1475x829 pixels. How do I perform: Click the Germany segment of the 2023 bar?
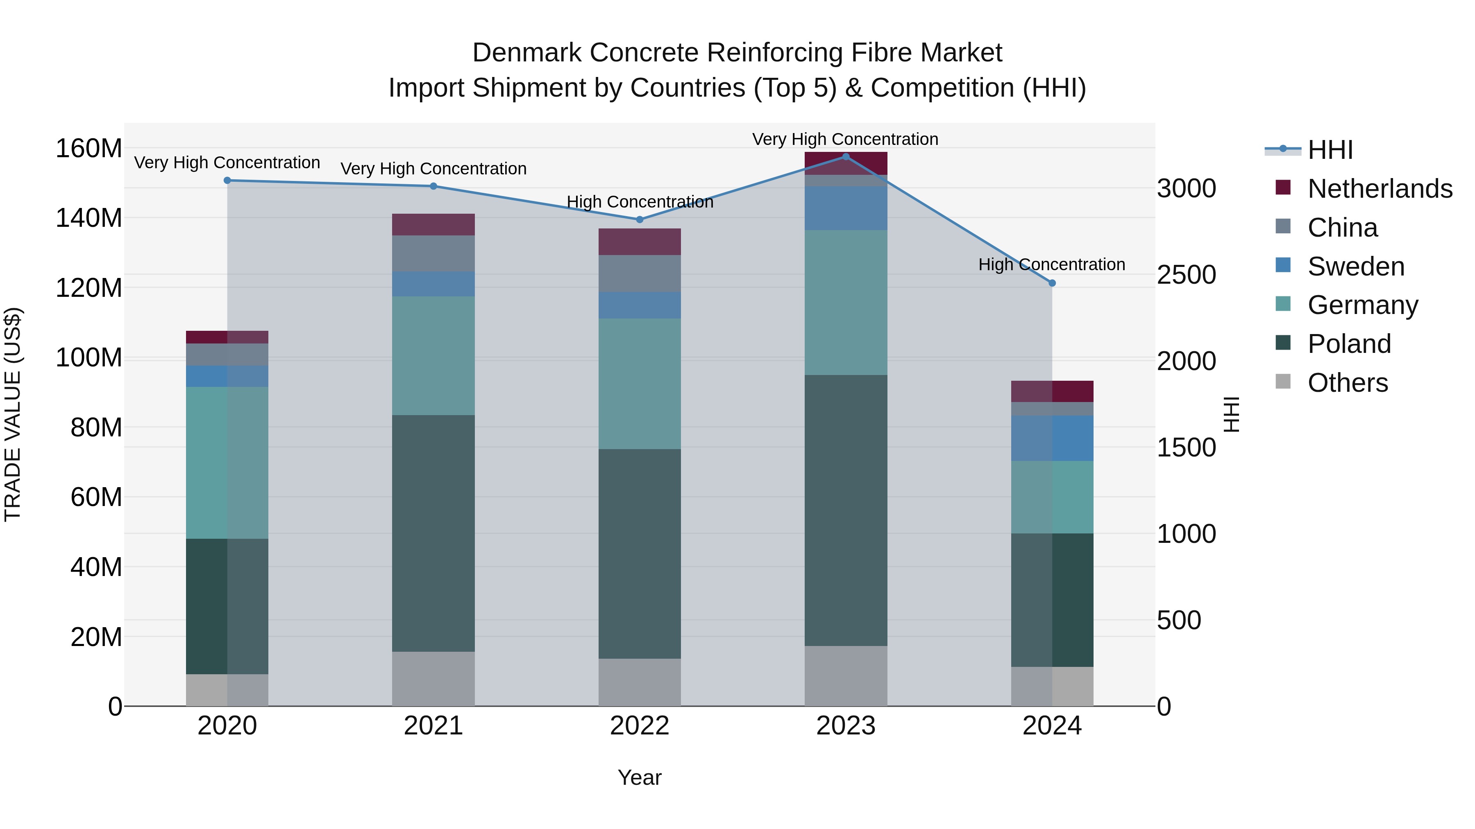click(846, 303)
